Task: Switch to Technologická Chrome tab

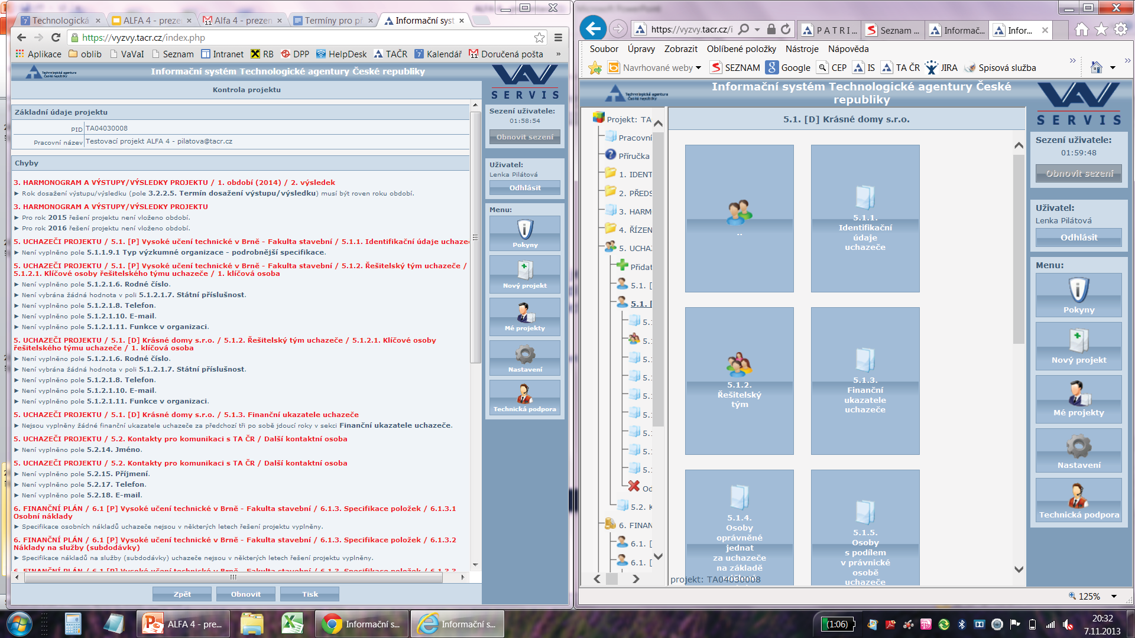Action: coord(59,20)
